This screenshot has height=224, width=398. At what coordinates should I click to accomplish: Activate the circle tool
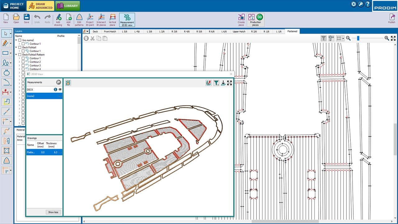[x=7, y=72]
